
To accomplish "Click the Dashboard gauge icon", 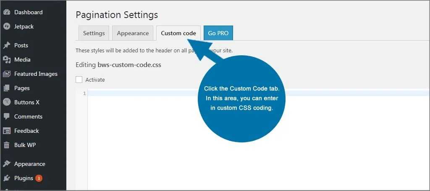I will [7, 12].
